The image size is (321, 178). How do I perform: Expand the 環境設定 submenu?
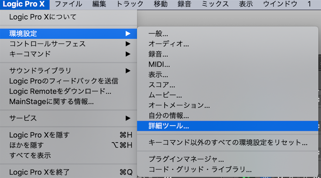tap(69, 34)
